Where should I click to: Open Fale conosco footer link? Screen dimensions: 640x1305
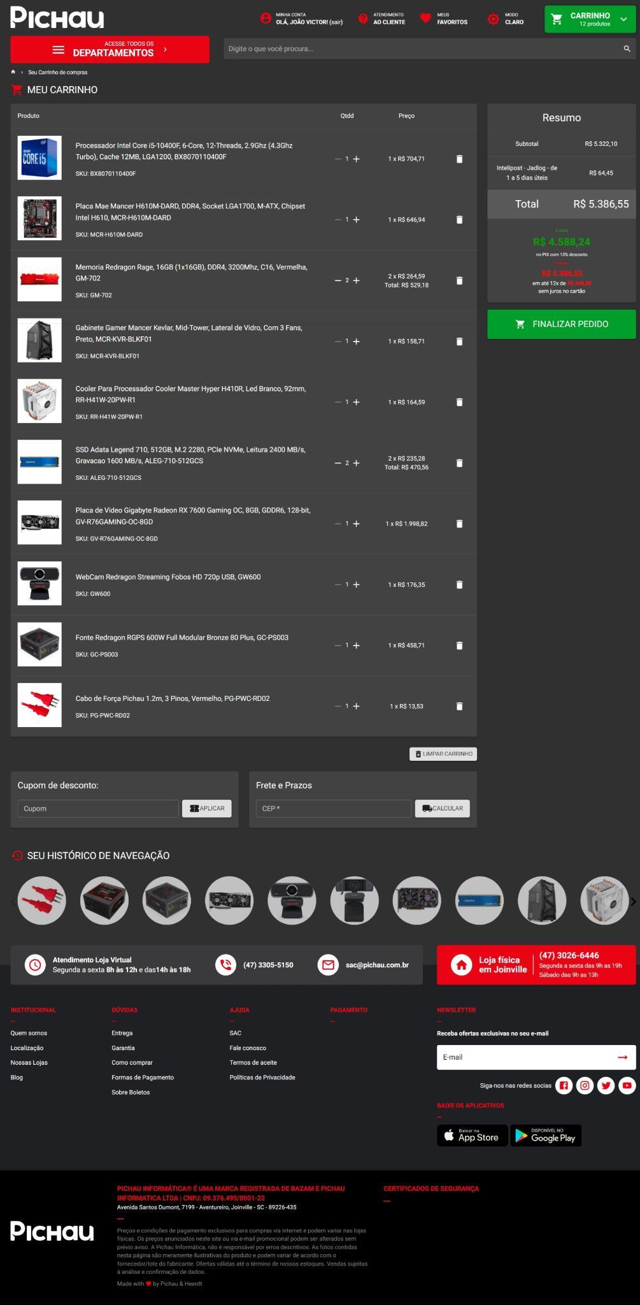point(248,1048)
